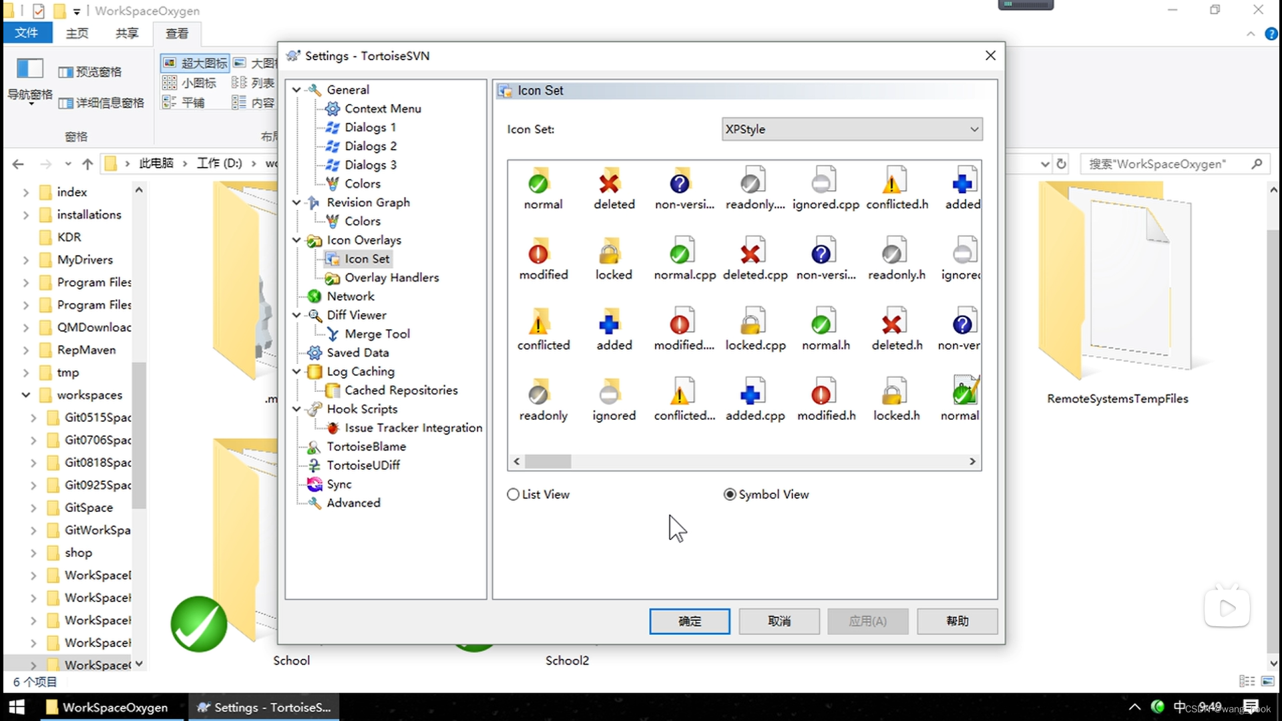Image resolution: width=1282 pixels, height=721 pixels.
Task: Click the 确定 (OK) button
Action: [x=690, y=621]
